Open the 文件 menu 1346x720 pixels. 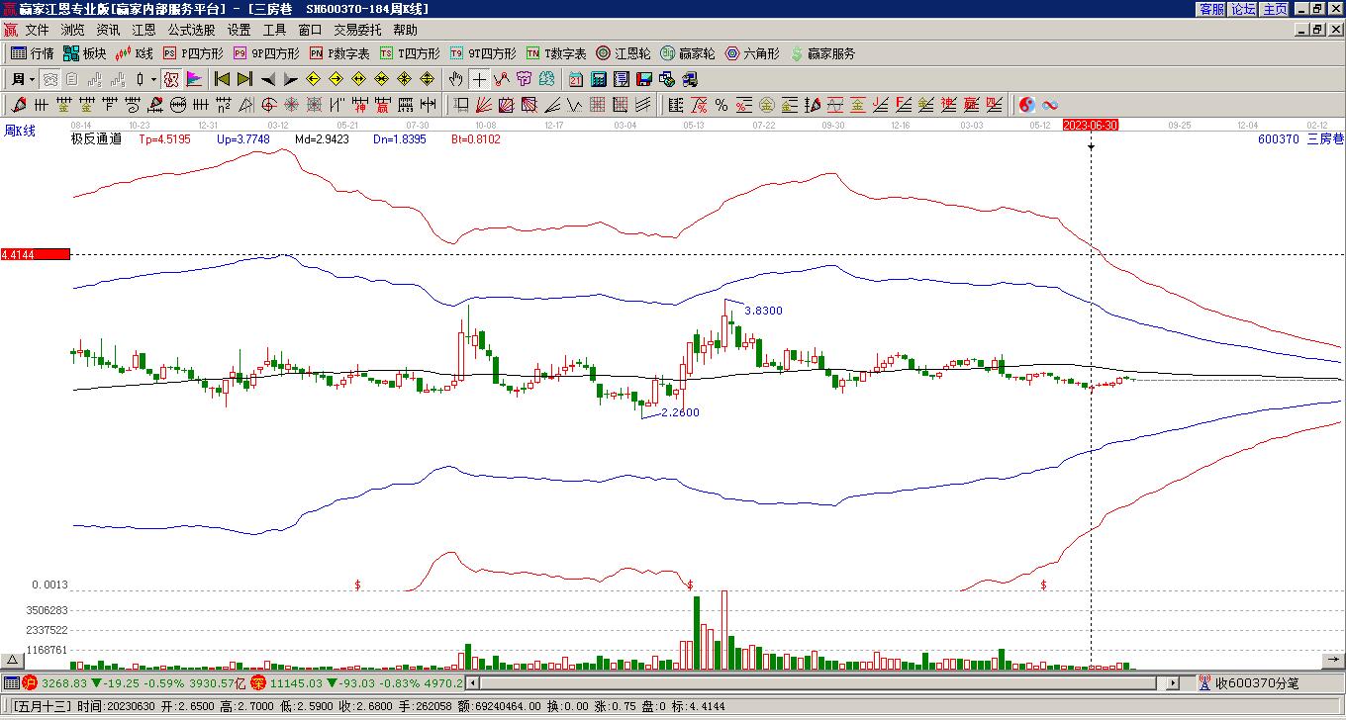(37, 31)
